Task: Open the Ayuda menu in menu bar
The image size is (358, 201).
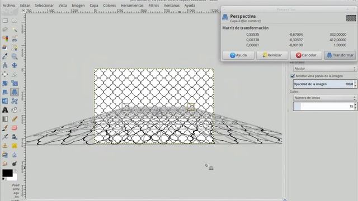Action: [x=190, y=5]
